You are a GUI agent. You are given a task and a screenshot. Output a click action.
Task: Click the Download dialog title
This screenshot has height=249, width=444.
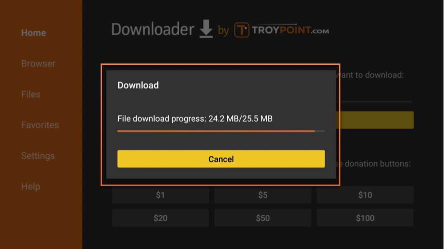coord(138,85)
